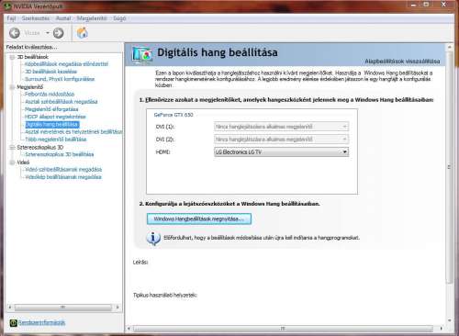
Task: Open the Megjelenítő menu
Action: click(92, 18)
